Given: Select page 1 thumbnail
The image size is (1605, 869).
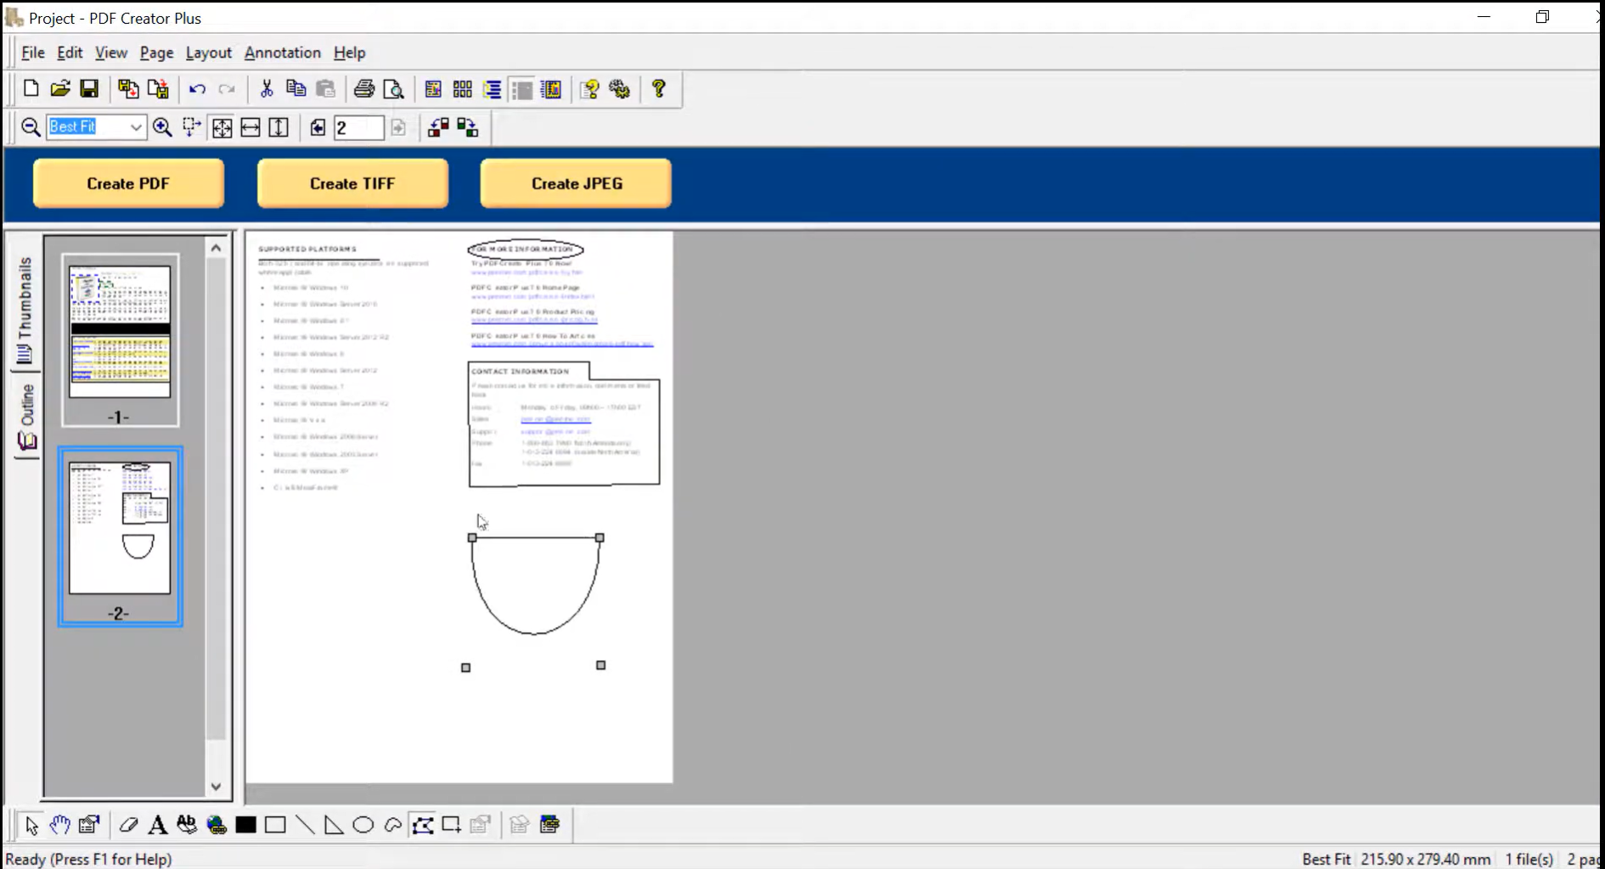Looking at the screenshot, I should point(120,339).
